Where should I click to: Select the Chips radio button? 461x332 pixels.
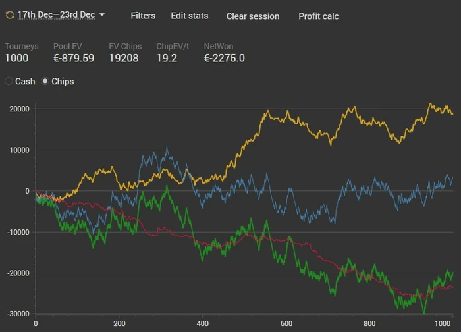[45, 82]
